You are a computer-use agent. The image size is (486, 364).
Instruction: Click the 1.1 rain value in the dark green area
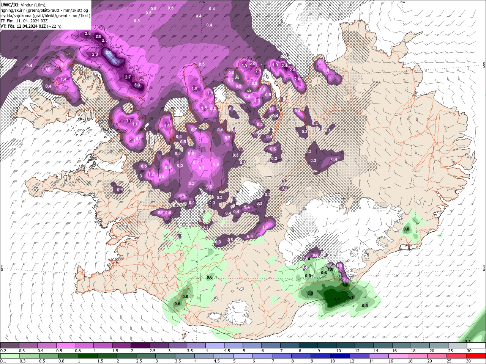point(350,298)
